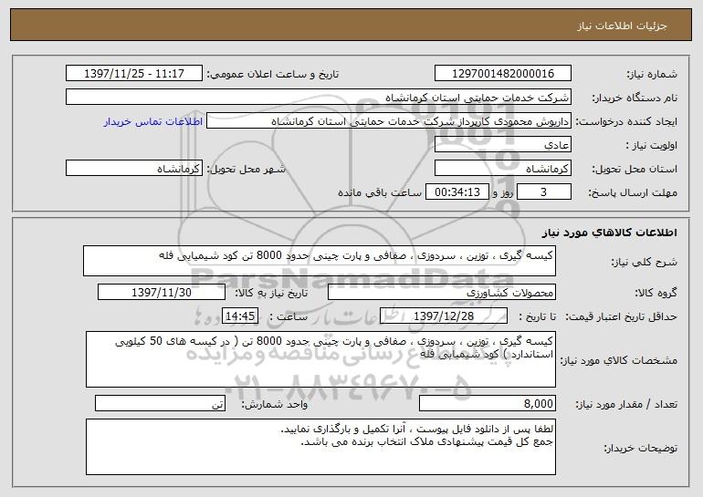Click the need date field 1397/11/30
The image size is (703, 497).
pos(162,293)
